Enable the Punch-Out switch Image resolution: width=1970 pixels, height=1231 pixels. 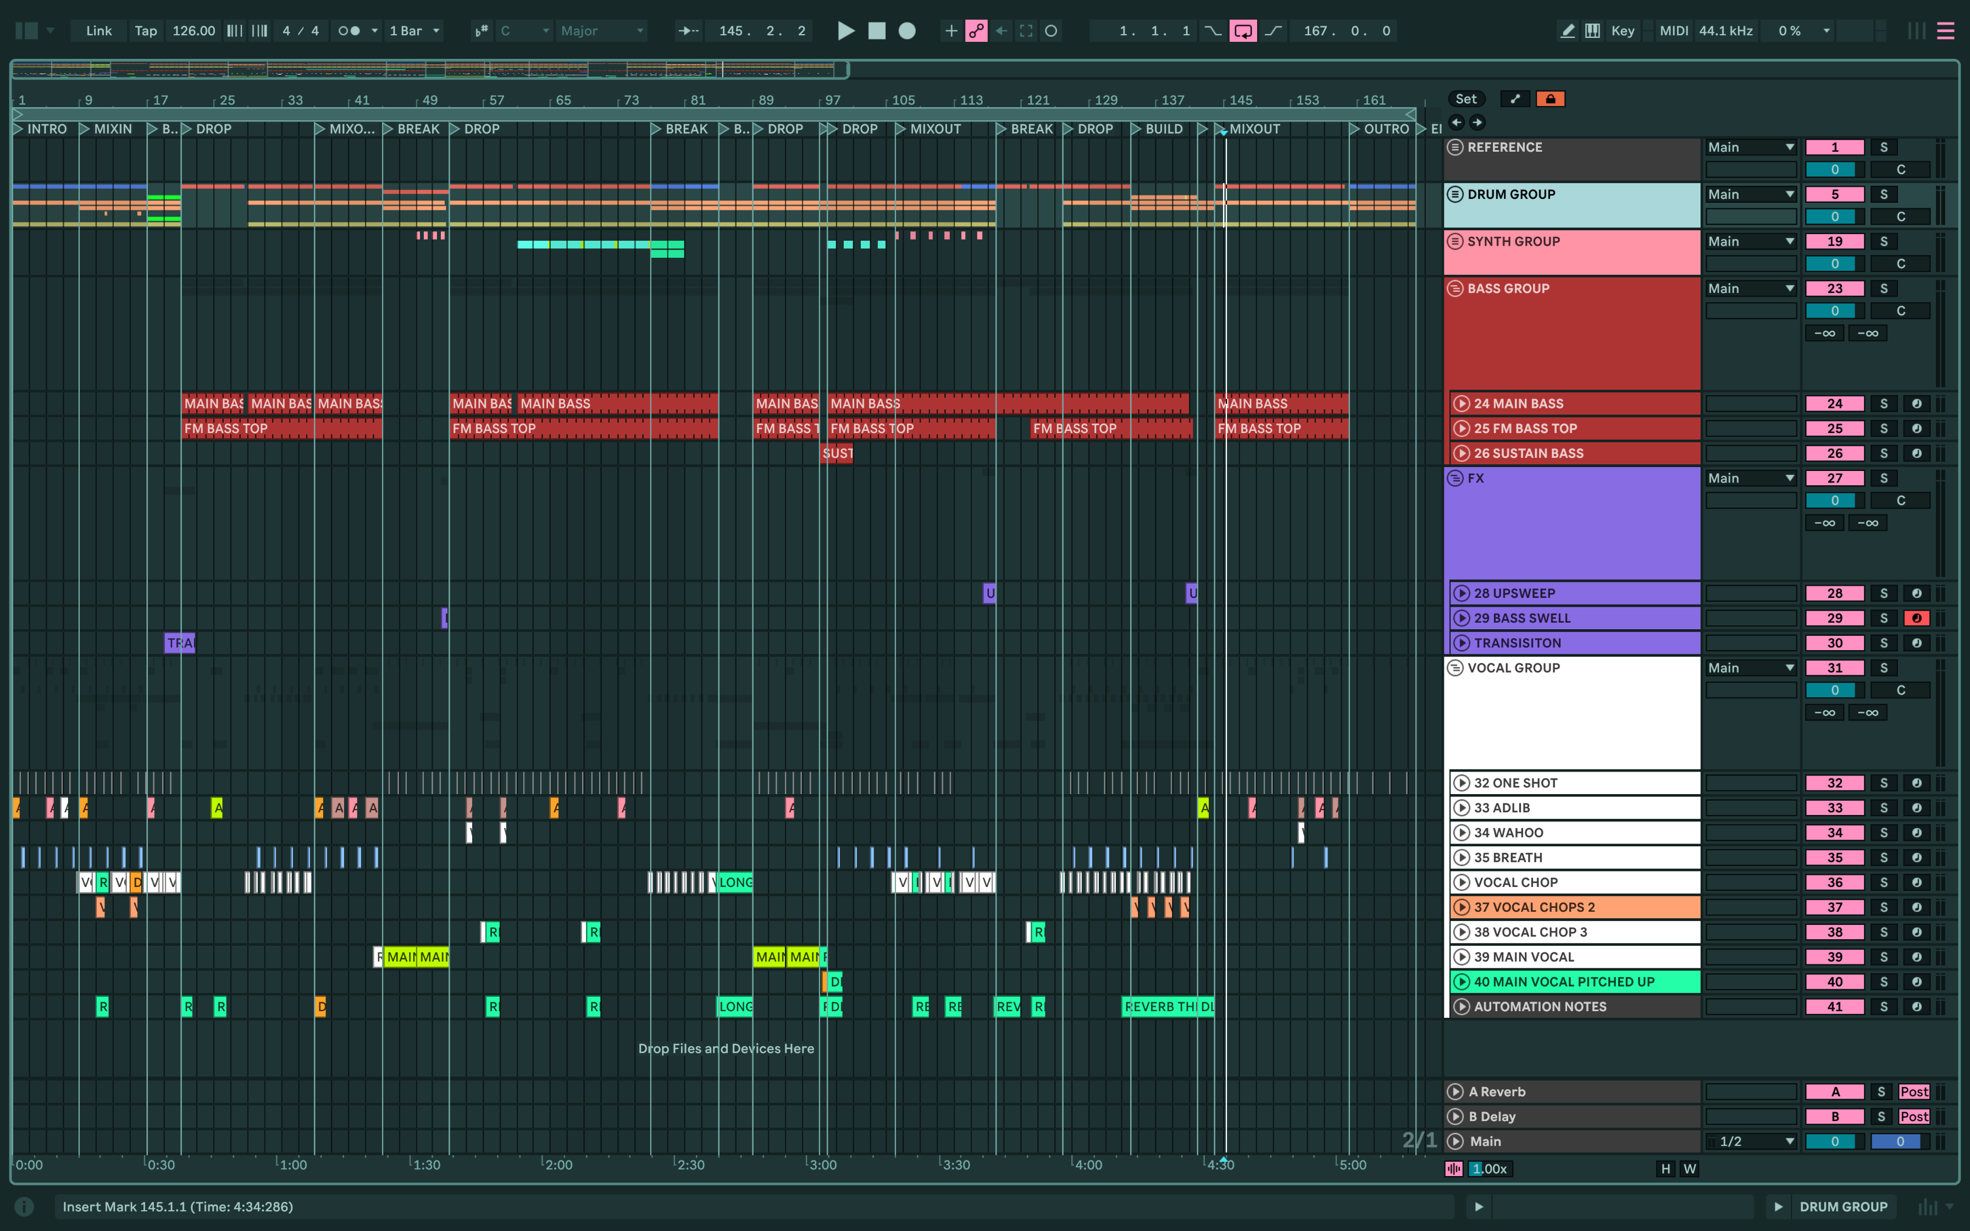point(1273,31)
